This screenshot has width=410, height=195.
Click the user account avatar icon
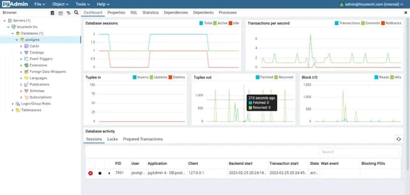[341, 4]
